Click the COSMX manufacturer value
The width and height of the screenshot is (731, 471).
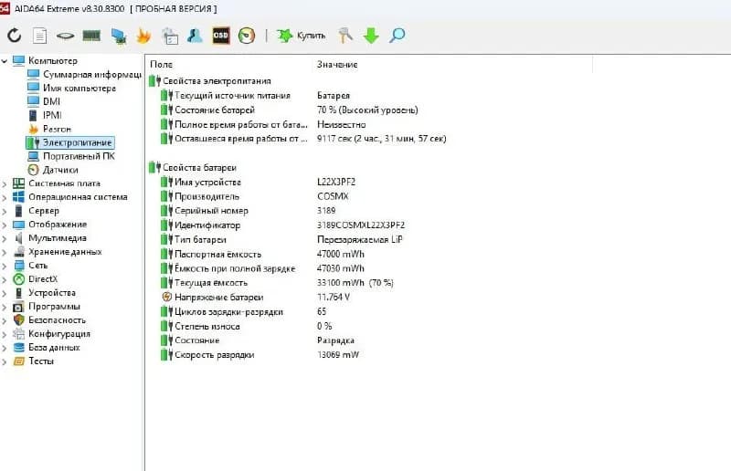pos(333,196)
